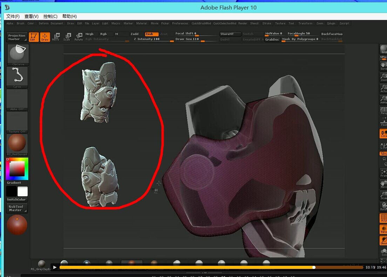Open the Alpha Off selector
Image resolution: width=387 pixels, height=277 pixels.
click(17, 100)
